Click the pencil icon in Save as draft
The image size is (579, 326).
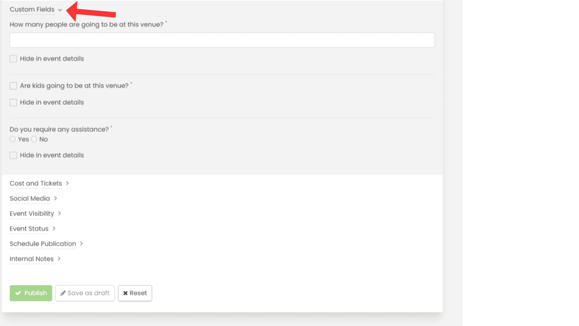click(63, 293)
